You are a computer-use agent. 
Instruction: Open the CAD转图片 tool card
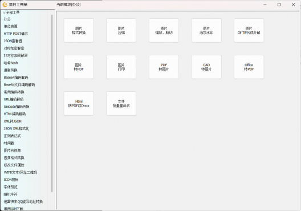click(x=206, y=67)
